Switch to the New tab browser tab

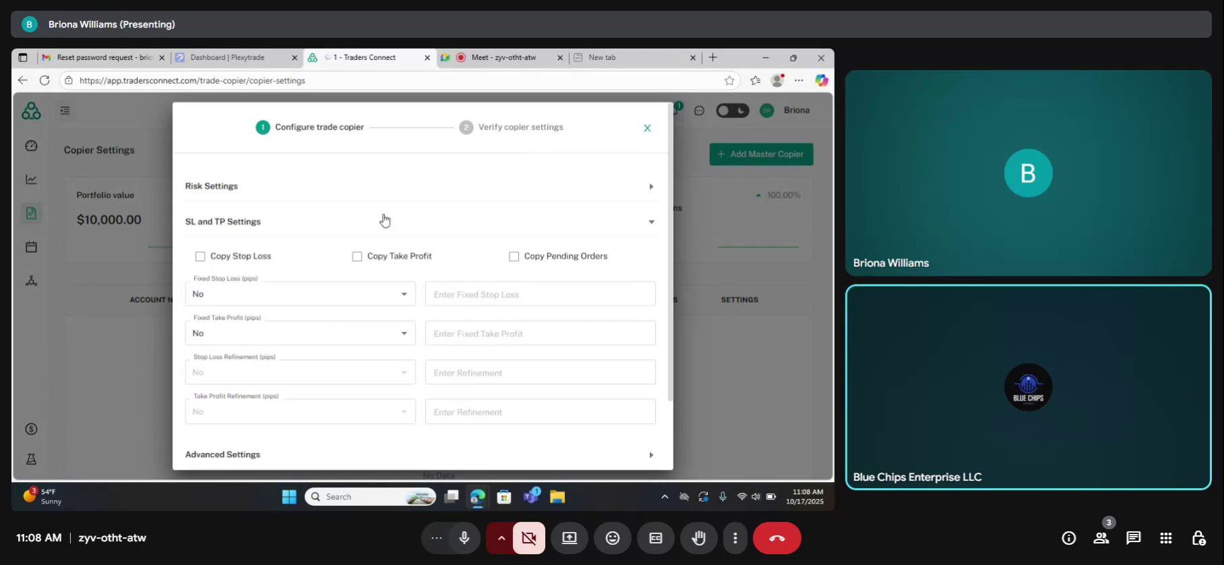click(x=635, y=58)
